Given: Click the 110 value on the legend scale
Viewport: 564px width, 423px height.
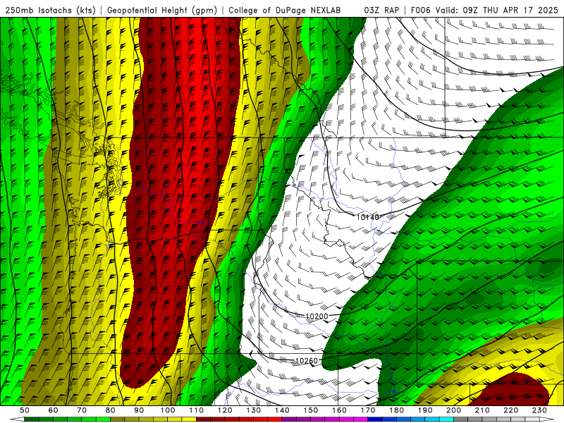Looking at the screenshot, I should pos(197,410).
